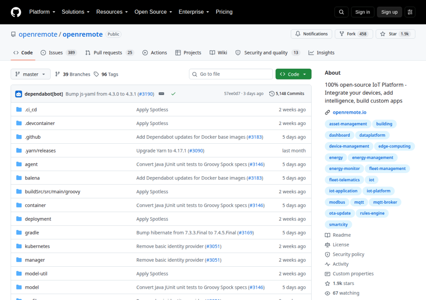426x300 pixels.
Task: Click the kubernetes folder icon
Action: coord(19,246)
